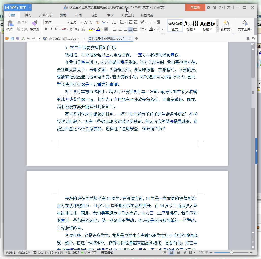
Task: Click the vertical scrollbar thumb
Action: [x=253, y=92]
